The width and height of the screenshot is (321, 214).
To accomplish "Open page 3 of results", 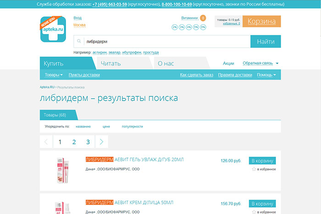I will click(88, 141).
